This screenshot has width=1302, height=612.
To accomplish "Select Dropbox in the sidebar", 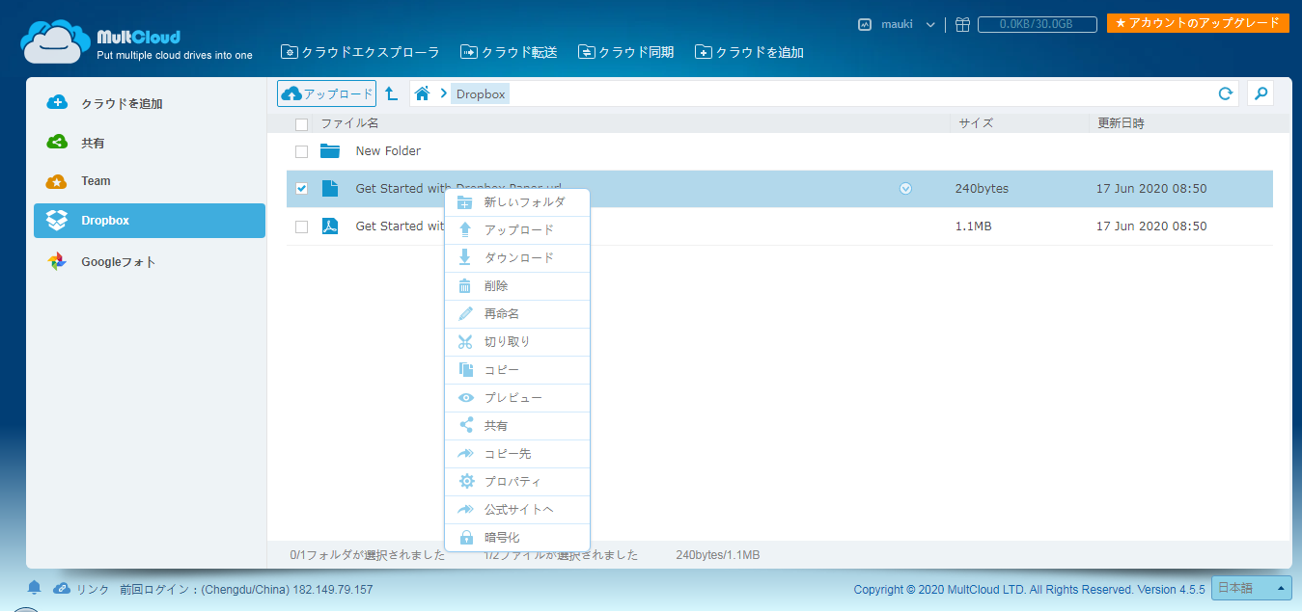I will 150,221.
